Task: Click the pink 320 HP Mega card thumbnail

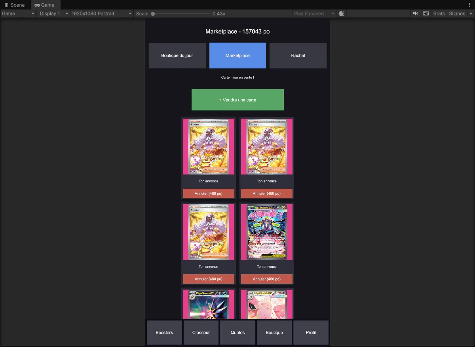Action: 267,304
